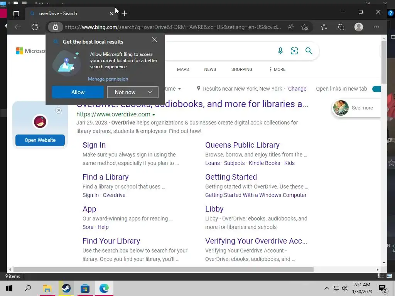Open Steam from the taskbar
Viewport: 395px width, 296px height.
[66, 288]
